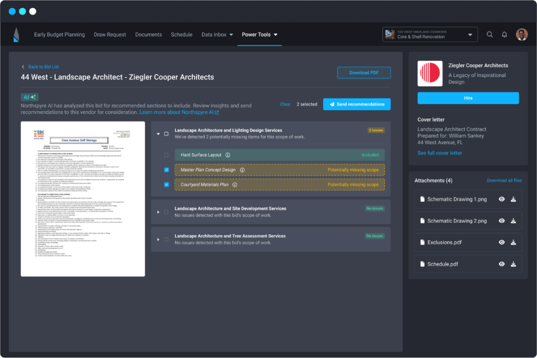Click info icon next to Hard Surface Layout
This screenshot has width=537, height=358.
pyautogui.click(x=228, y=155)
